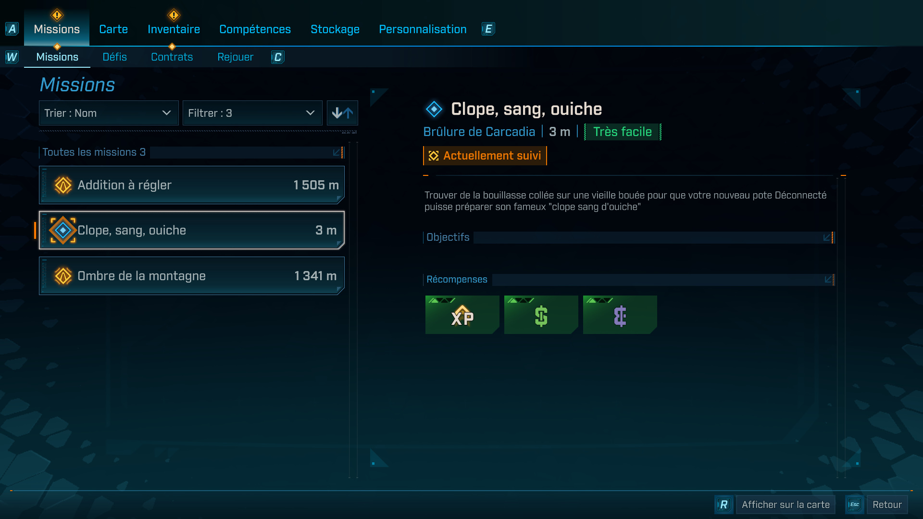Click the green dollar cash reward icon
Screen dimensions: 923x519
coord(541,315)
